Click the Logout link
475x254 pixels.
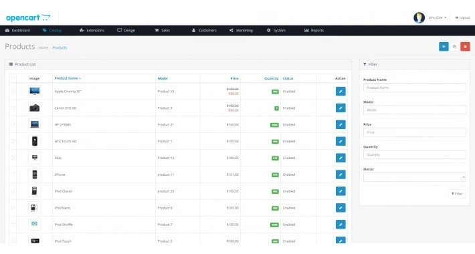[462, 18]
